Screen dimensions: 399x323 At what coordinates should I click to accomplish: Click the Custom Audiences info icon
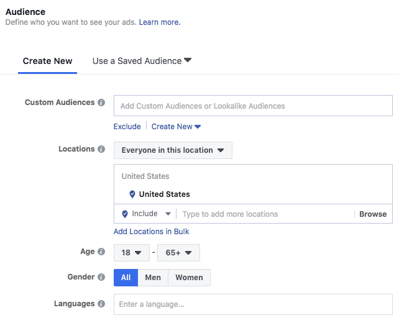coord(101,102)
